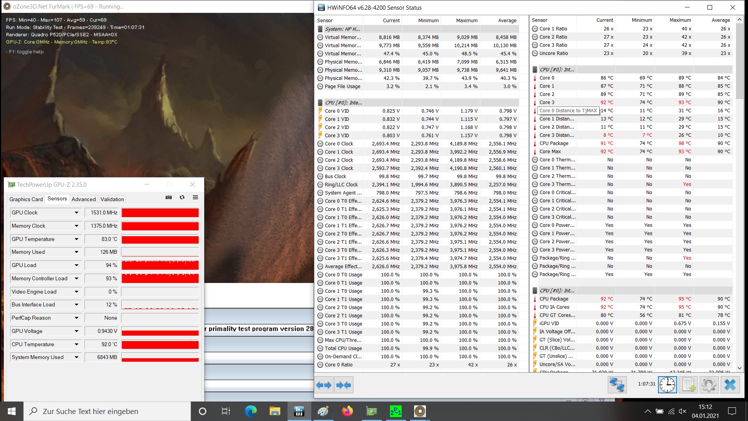Click the GPU Load red graph
This screenshot has width=748, height=421.
pos(160,265)
